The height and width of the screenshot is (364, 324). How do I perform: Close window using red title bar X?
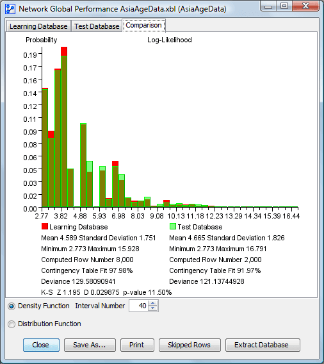pyautogui.click(x=305, y=6)
